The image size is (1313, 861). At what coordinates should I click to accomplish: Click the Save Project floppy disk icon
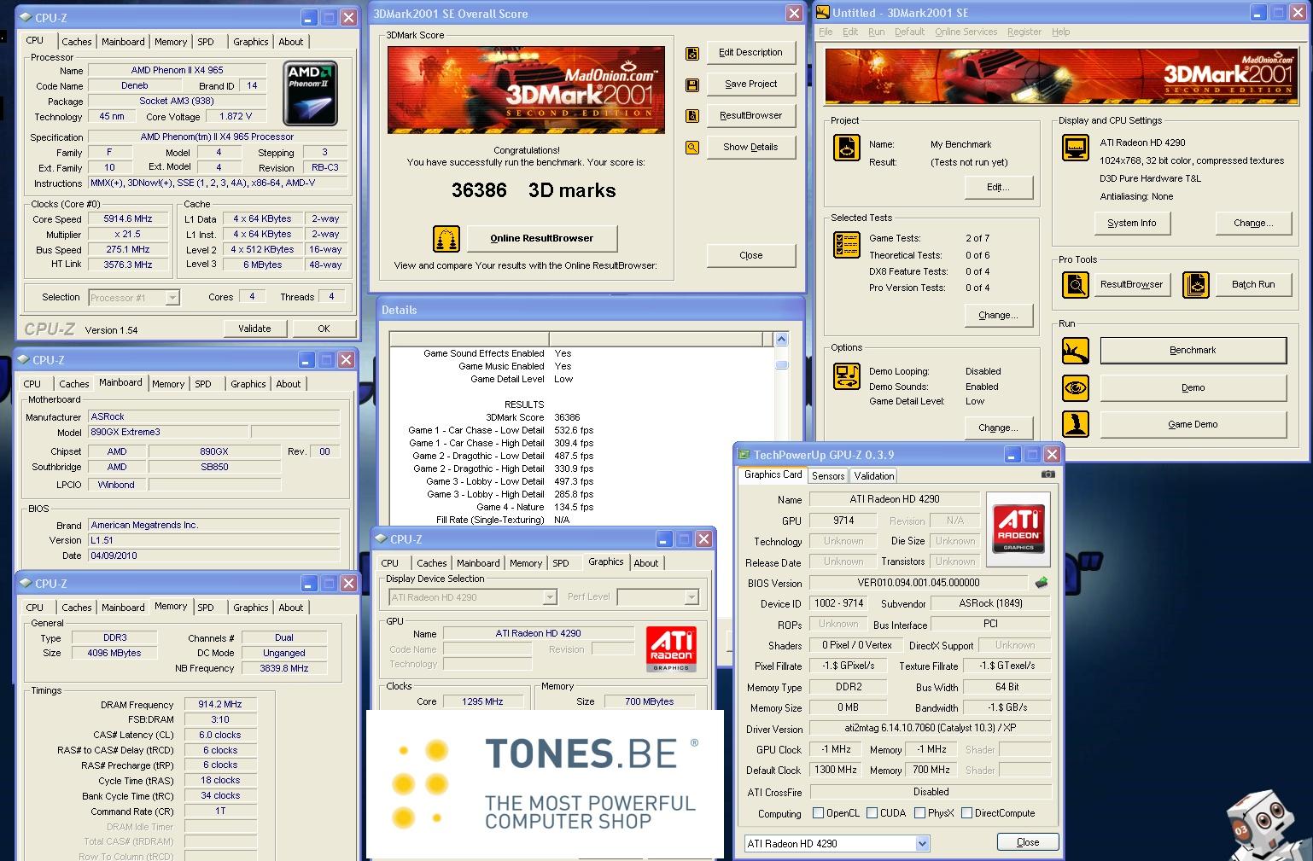[692, 84]
